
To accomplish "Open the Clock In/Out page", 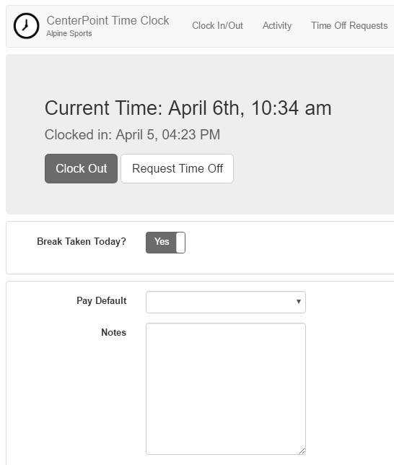I will point(217,25).
